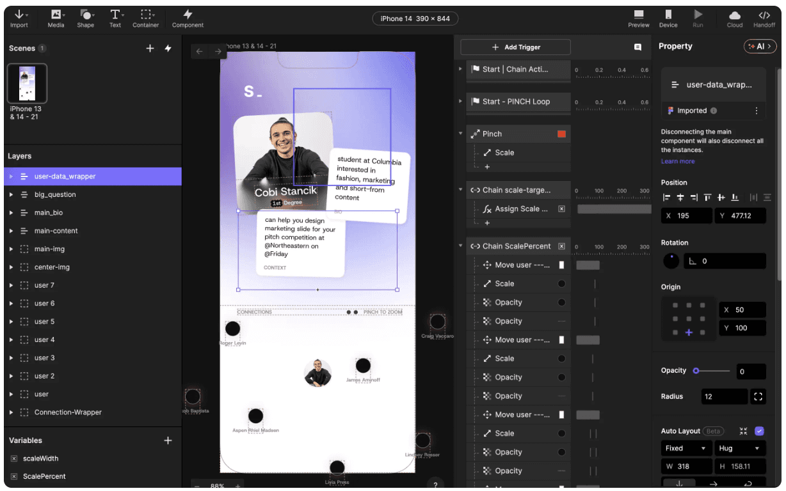The image size is (786, 491).
Task: Select the bottom-center origin point
Action: [x=689, y=332]
